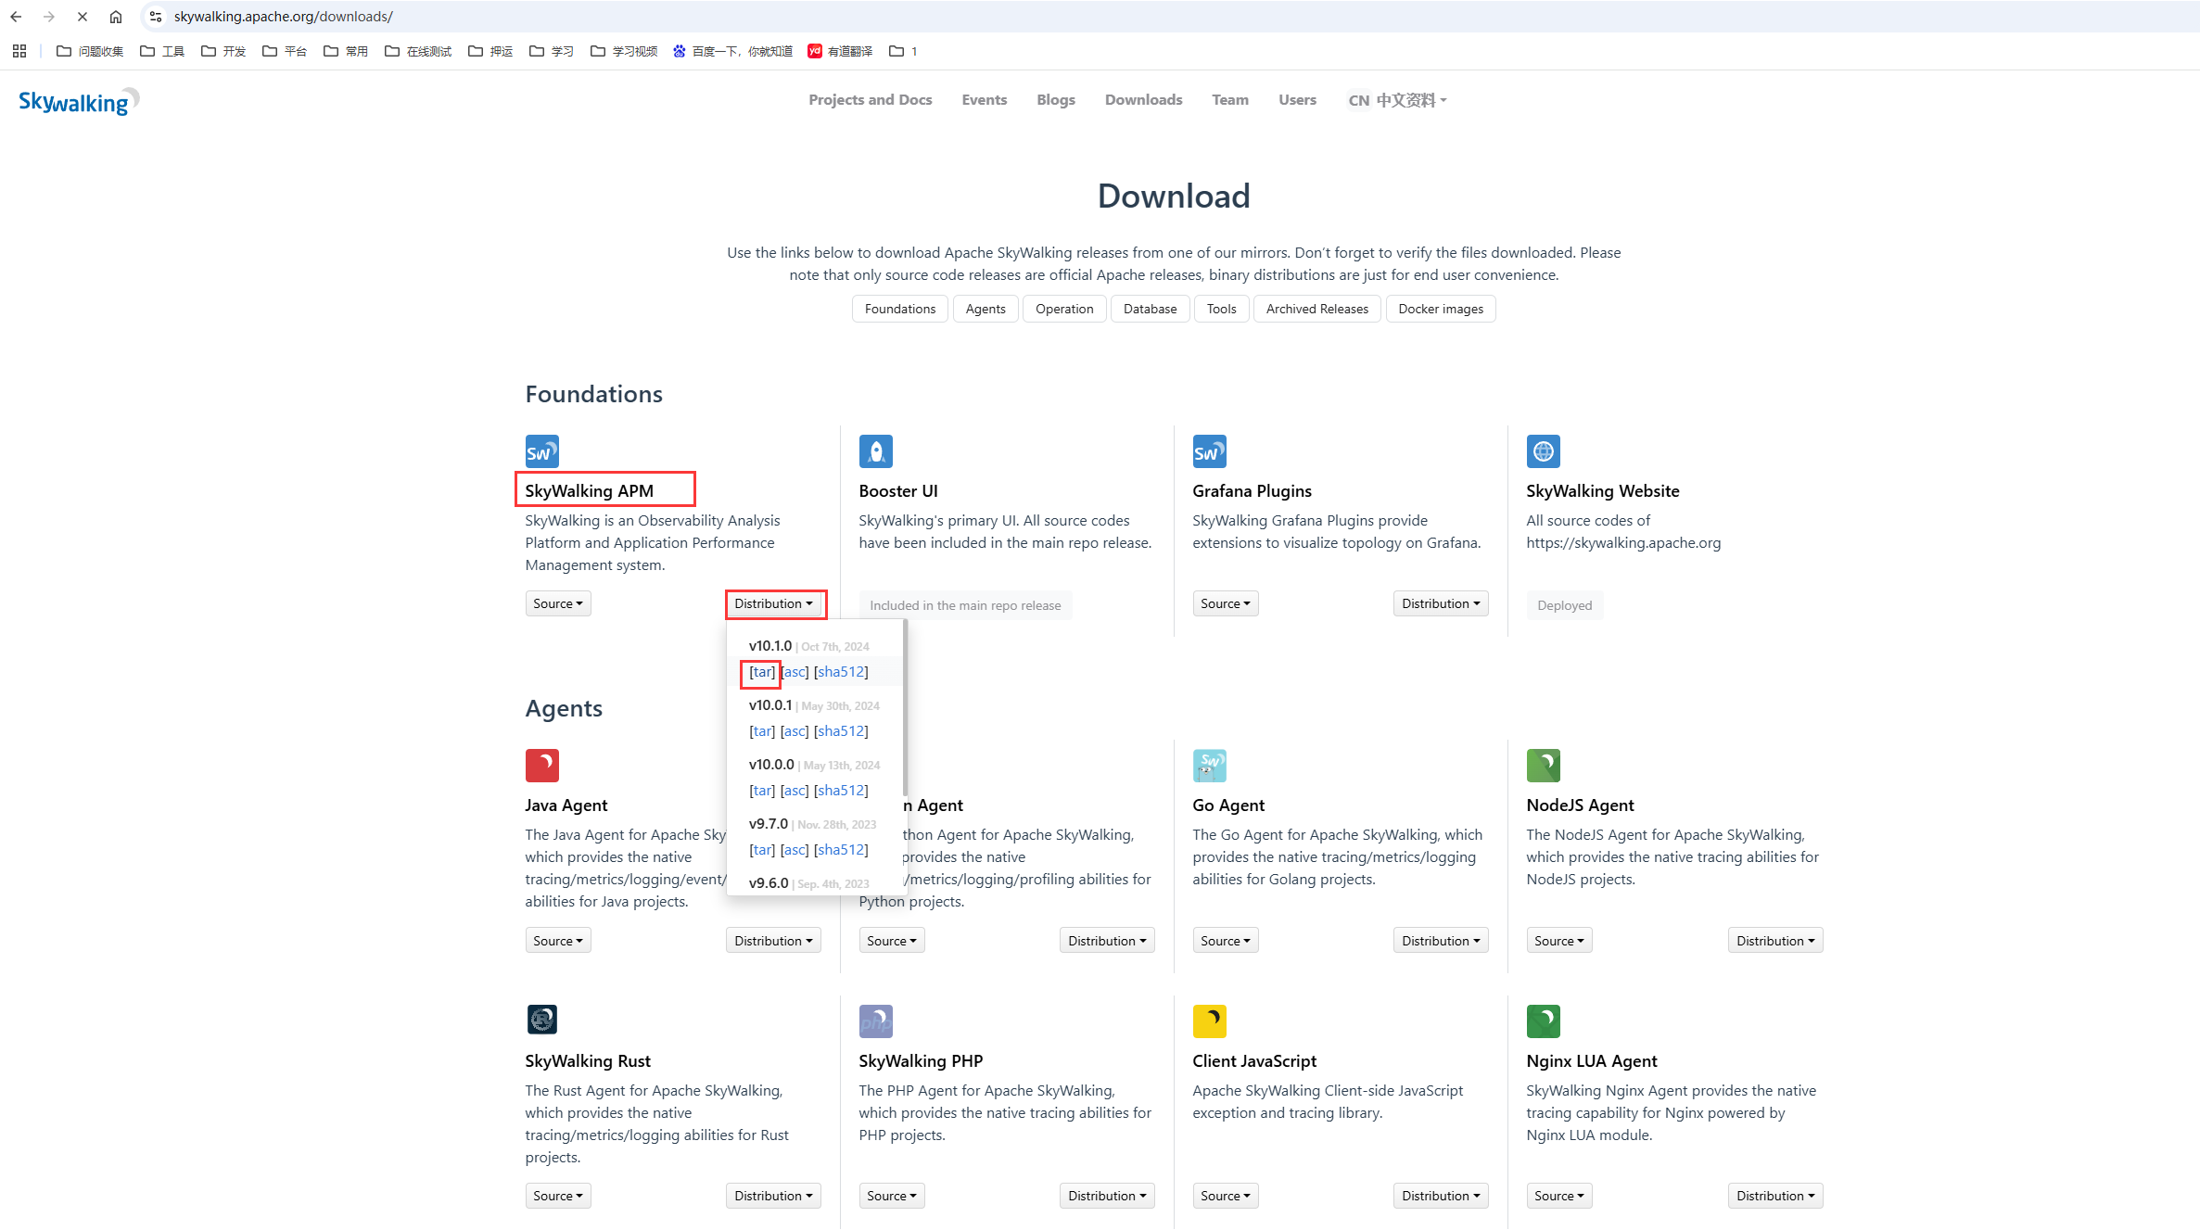Click the Java Agent red icon
The width and height of the screenshot is (2200, 1230).
click(x=541, y=766)
